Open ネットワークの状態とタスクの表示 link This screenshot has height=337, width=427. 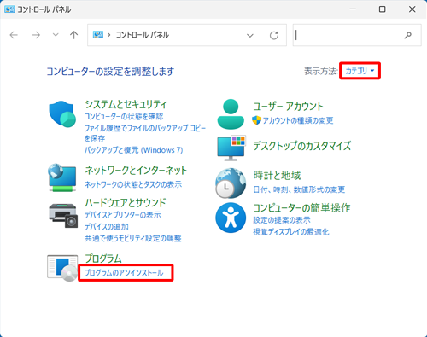coord(133,184)
